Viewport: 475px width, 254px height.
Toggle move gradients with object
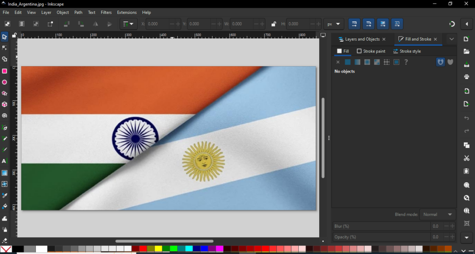tap(383, 24)
